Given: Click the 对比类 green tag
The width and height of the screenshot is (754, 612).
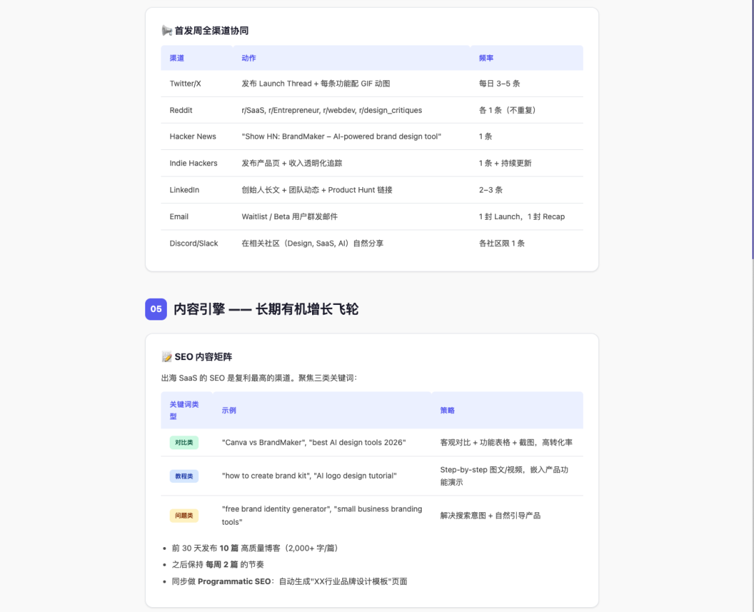Looking at the screenshot, I should click(184, 442).
